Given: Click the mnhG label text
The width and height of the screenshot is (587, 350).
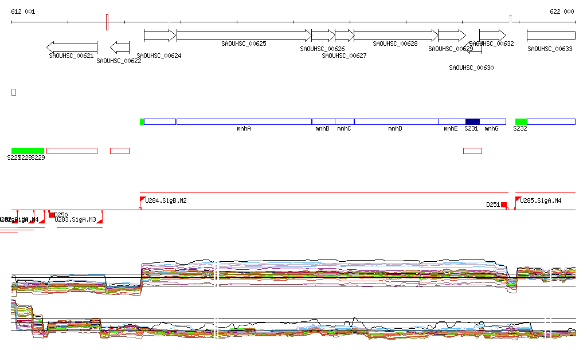Looking at the screenshot, I should click(491, 129).
